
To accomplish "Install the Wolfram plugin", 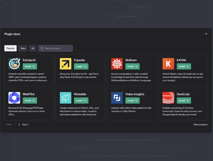I will point(132,66).
